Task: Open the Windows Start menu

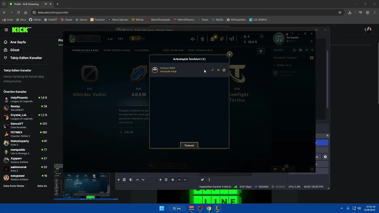Action: [x=162, y=208]
